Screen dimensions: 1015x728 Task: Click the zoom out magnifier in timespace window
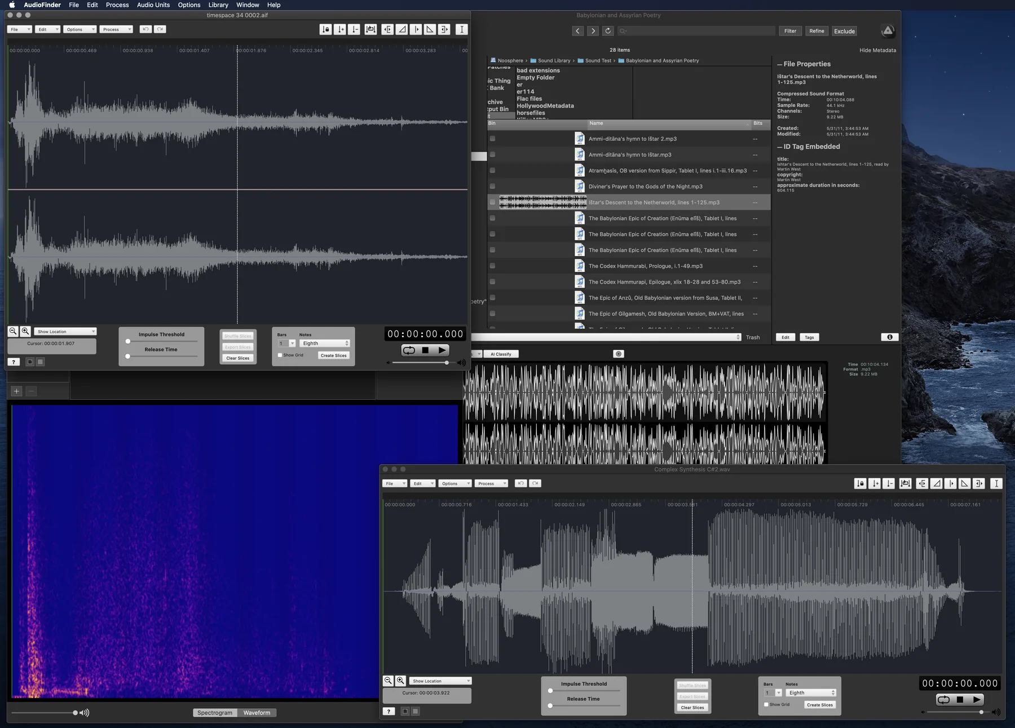tap(13, 331)
